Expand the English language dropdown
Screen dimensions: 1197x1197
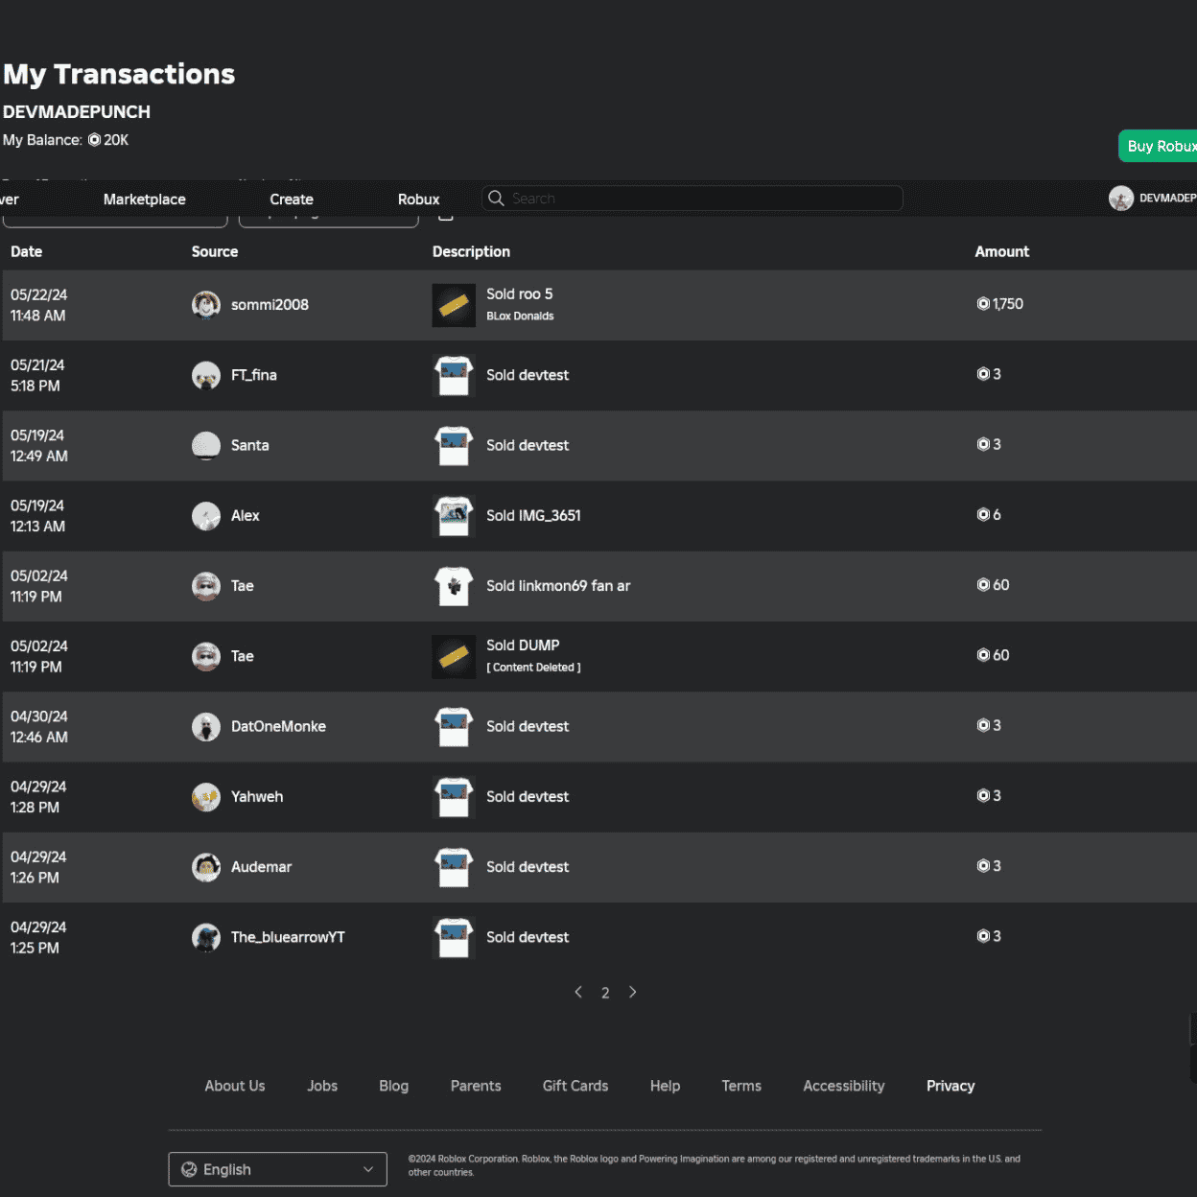(x=367, y=1169)
